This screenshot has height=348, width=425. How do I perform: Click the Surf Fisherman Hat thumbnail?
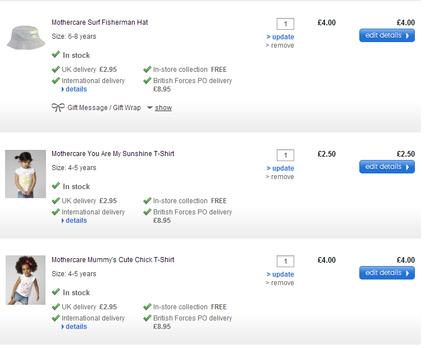coord(25,36)
